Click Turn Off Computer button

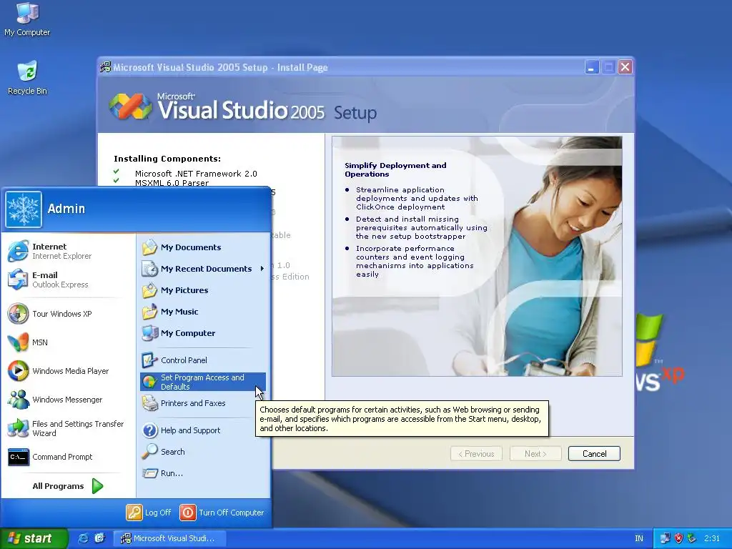coord(222,513)
